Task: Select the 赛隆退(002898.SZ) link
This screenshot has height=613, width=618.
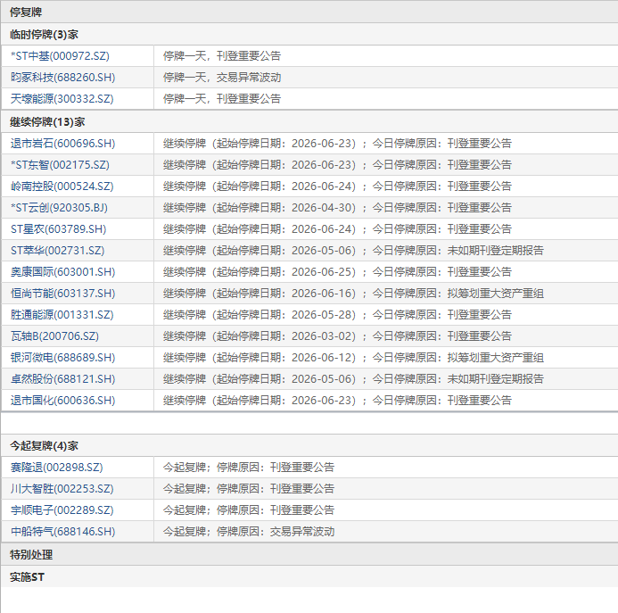Action: coord(57,468)
